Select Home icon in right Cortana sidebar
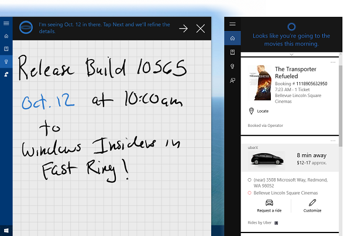This screenshot has height=236, width=351. (233, 39)
